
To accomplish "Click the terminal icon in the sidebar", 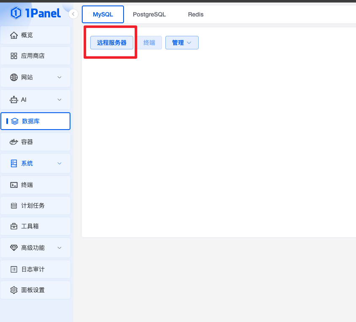I will point(14,185).
